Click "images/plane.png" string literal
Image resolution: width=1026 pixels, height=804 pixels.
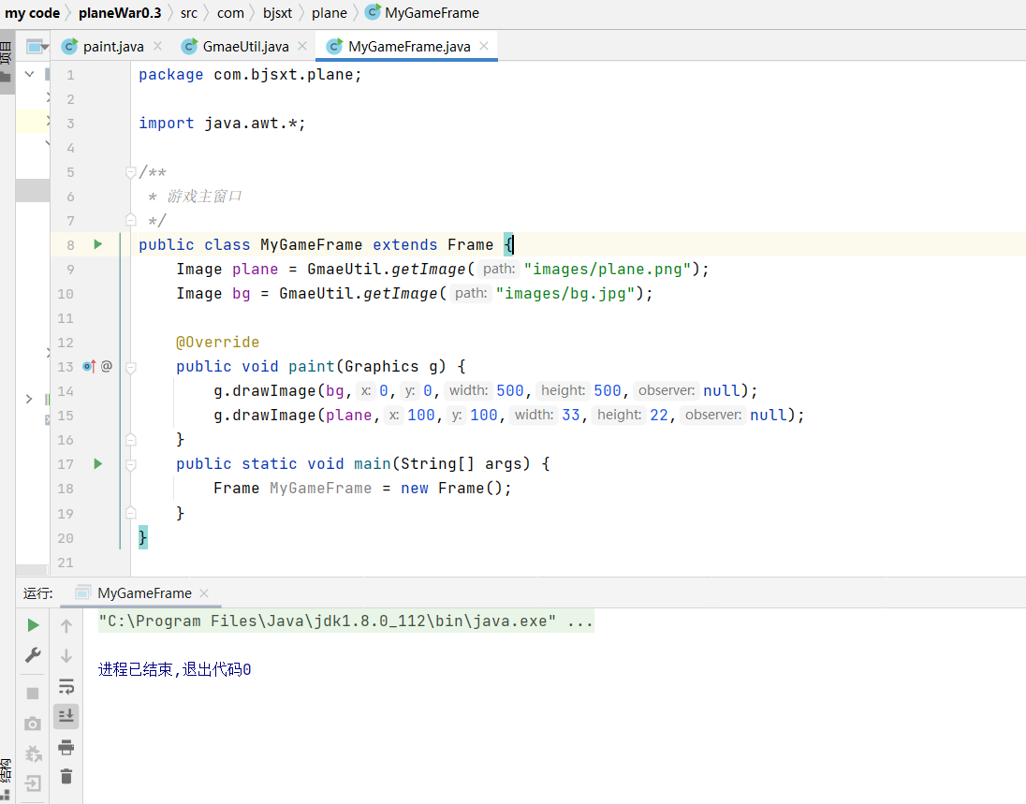coord(608,269)
